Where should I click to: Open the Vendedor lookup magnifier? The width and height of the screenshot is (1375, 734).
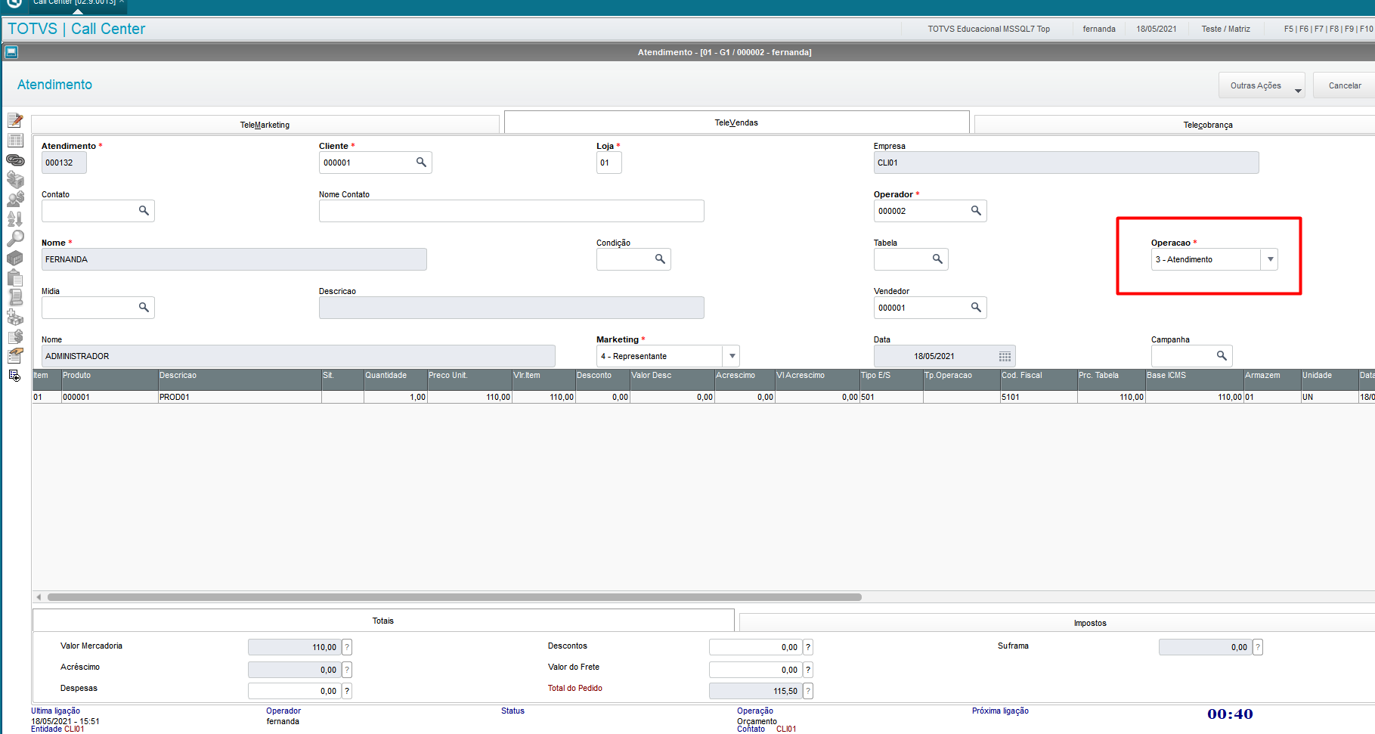(x=976, y=308)
